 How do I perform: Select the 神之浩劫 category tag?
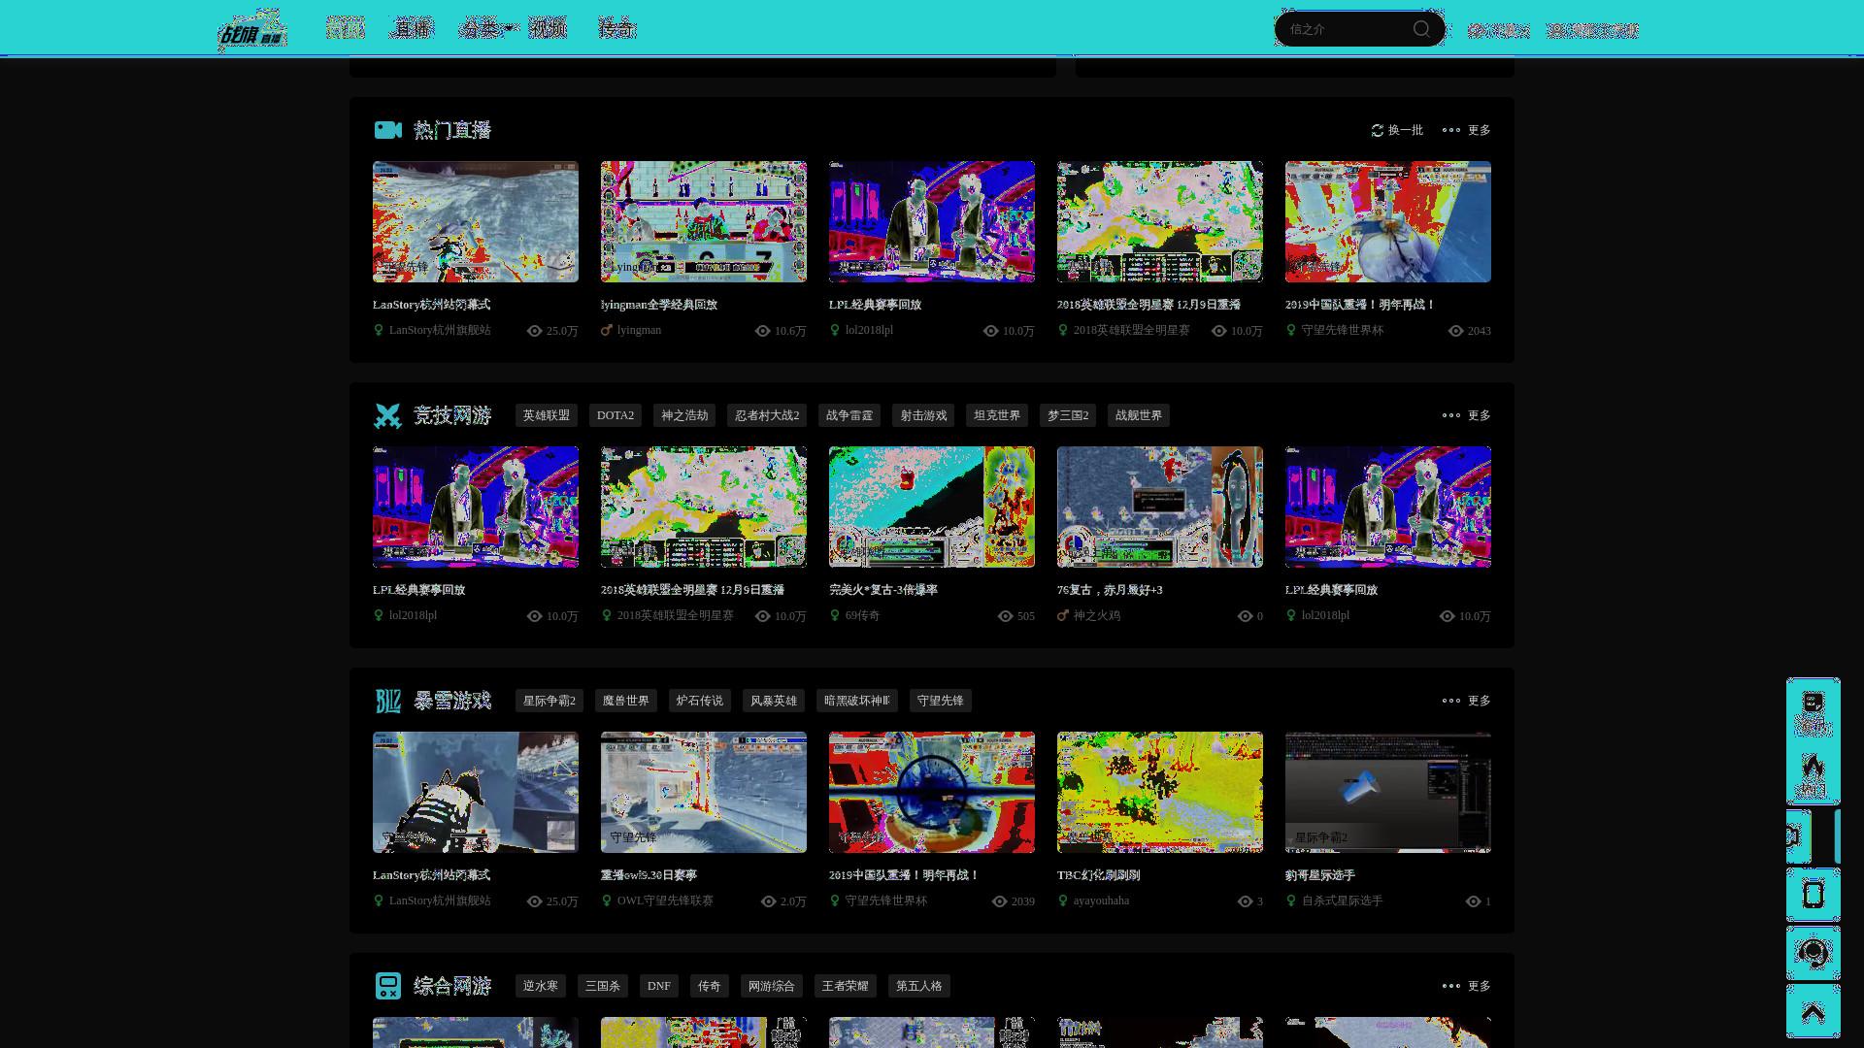(684, 415)
